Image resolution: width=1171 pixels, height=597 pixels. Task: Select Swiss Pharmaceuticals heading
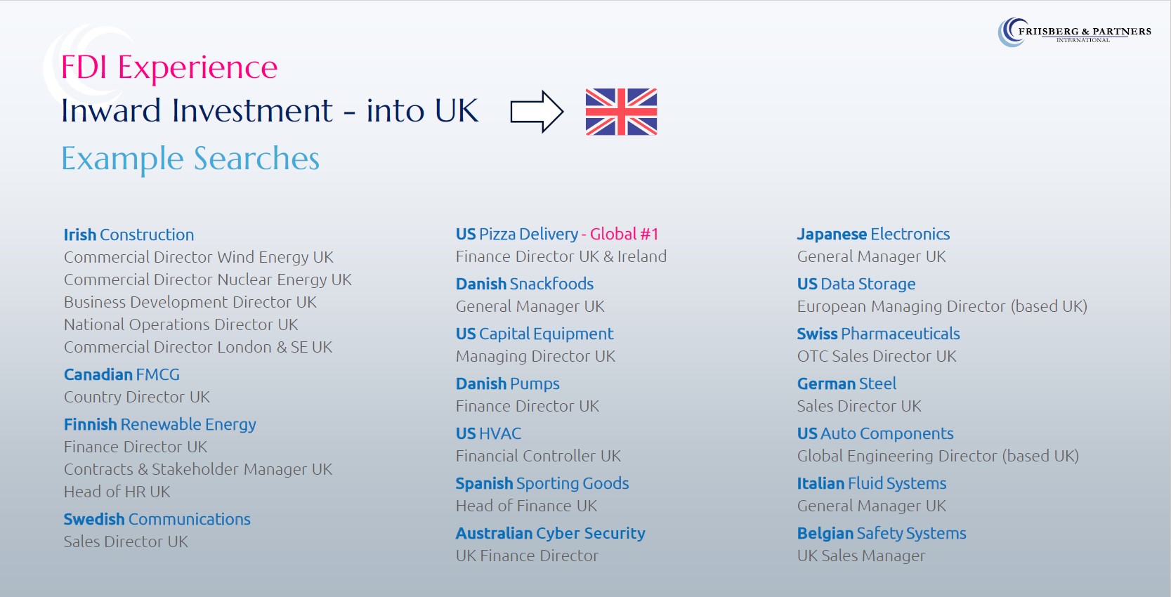tap(878, 334)
